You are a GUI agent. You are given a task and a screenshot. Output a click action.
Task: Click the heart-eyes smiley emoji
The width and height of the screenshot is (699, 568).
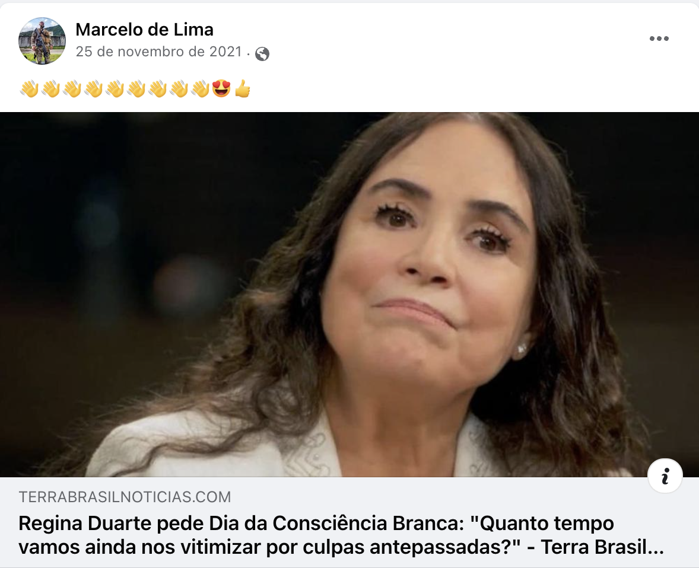221,89
